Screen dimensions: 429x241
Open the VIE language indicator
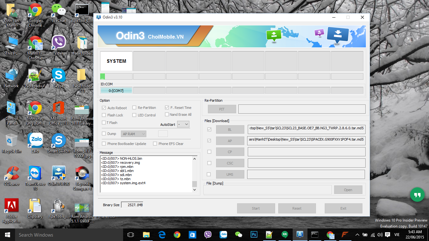[x=397, y=235]
